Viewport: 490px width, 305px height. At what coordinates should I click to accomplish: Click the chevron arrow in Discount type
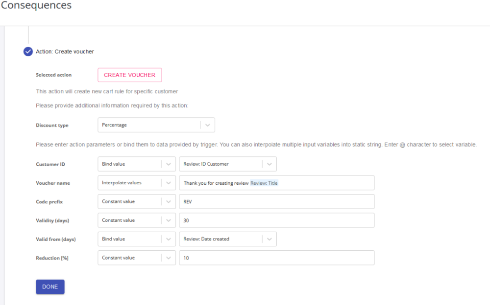(208, 125)
